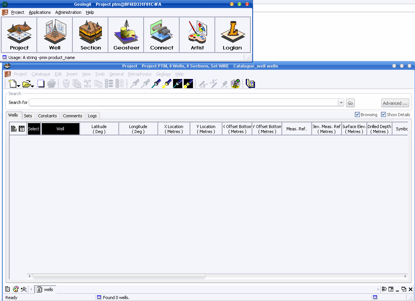Click the yellow flashlight icon on black background

click(x=188, y=84)
